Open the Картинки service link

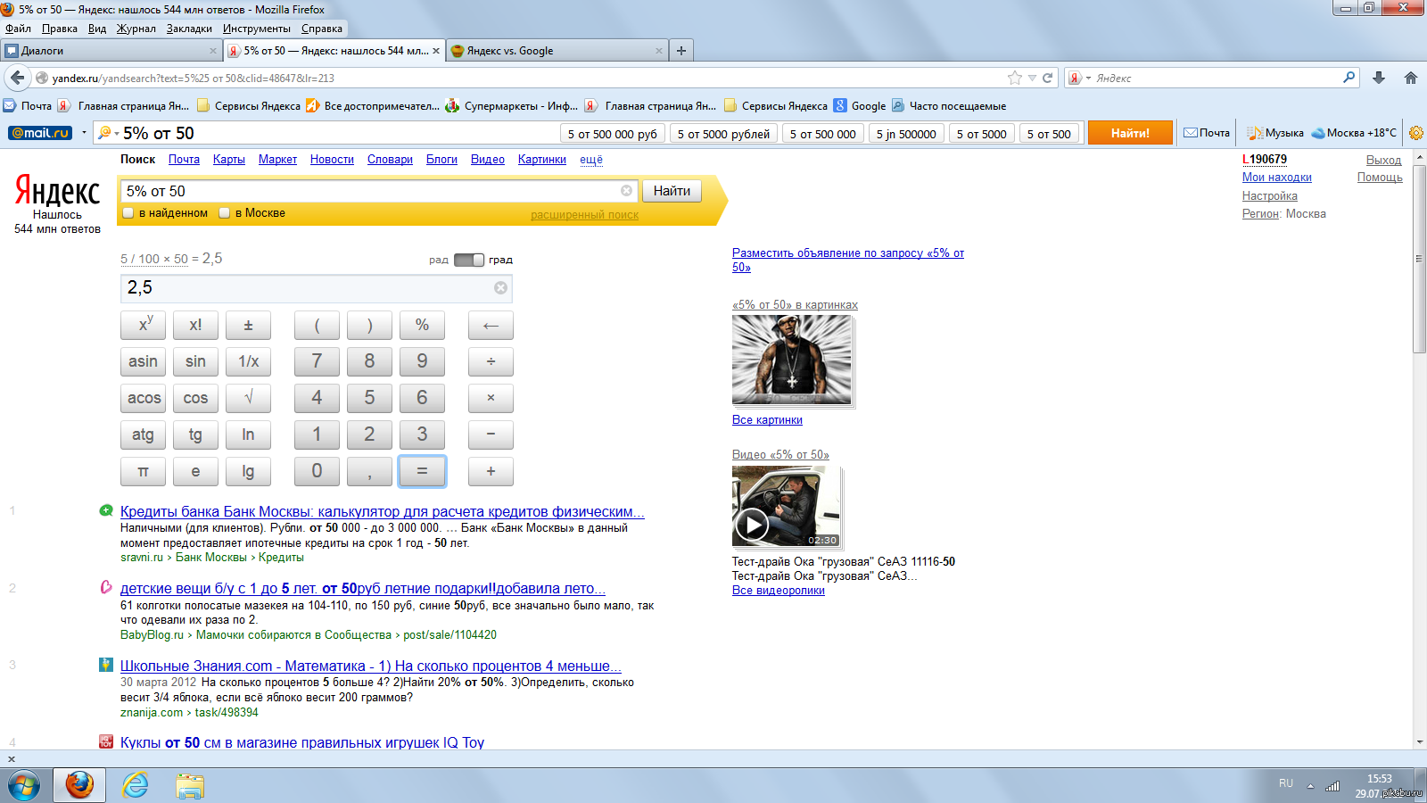pos(542,160)
